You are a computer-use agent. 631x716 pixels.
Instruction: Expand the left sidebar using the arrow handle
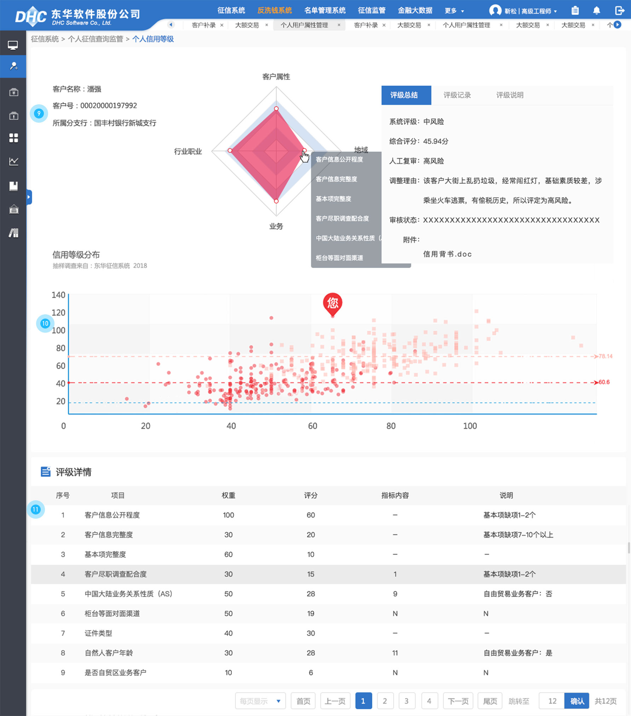tap(29, 197)
